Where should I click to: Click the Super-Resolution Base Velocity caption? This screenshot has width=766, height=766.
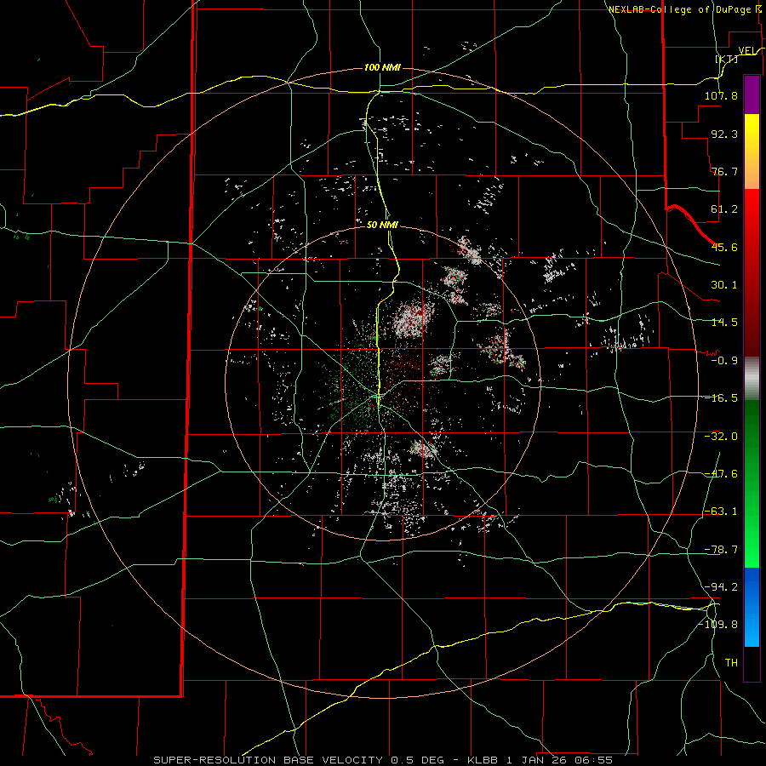point(382,760)
